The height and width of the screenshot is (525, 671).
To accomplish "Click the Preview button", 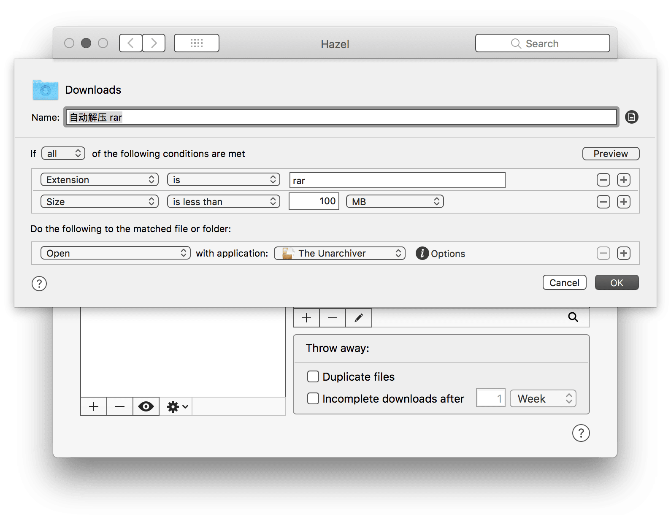I will pos(610,154).
